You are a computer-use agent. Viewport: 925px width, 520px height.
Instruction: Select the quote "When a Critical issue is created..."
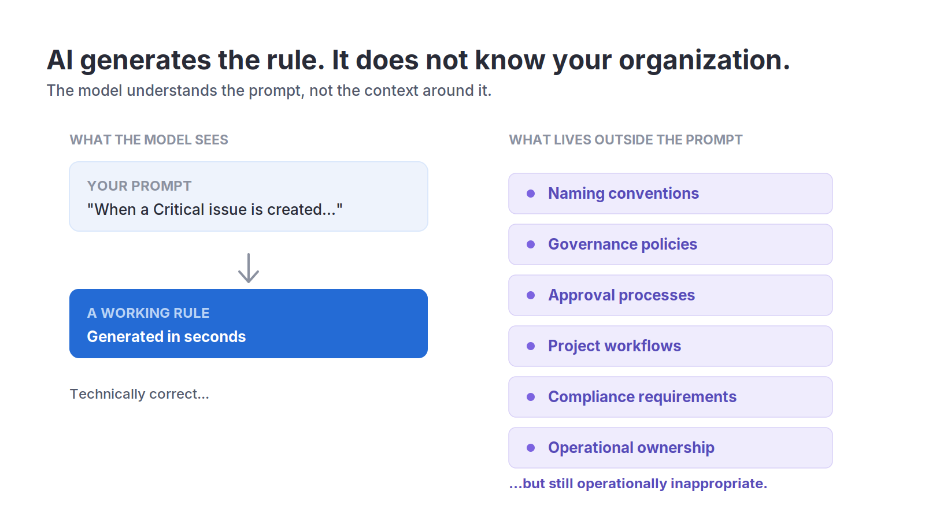215,209
